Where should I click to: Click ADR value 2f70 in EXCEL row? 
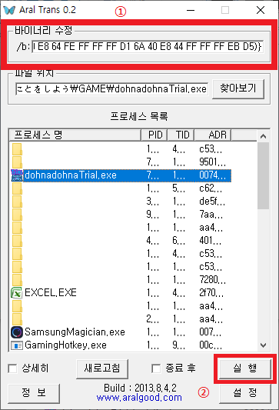[211, 293]
